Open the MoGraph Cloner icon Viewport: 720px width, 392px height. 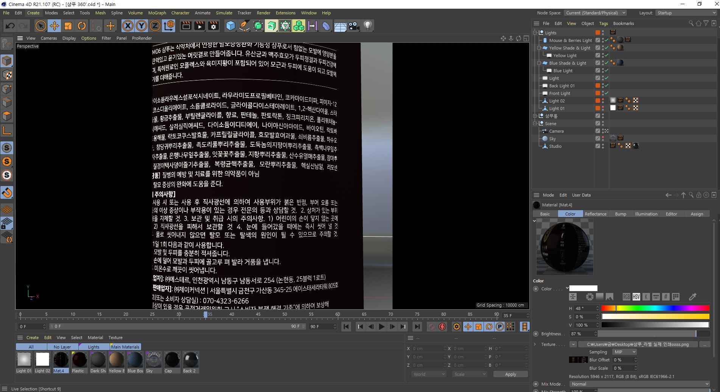pyautogui.click(x=299, y=26)
